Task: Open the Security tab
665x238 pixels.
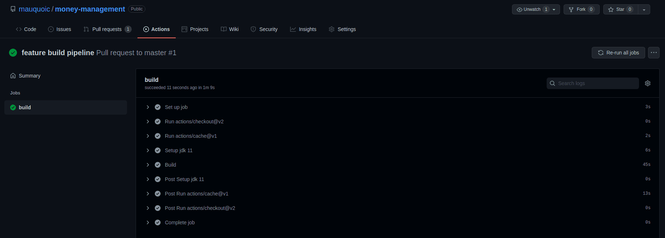Action: click(264, 29)
